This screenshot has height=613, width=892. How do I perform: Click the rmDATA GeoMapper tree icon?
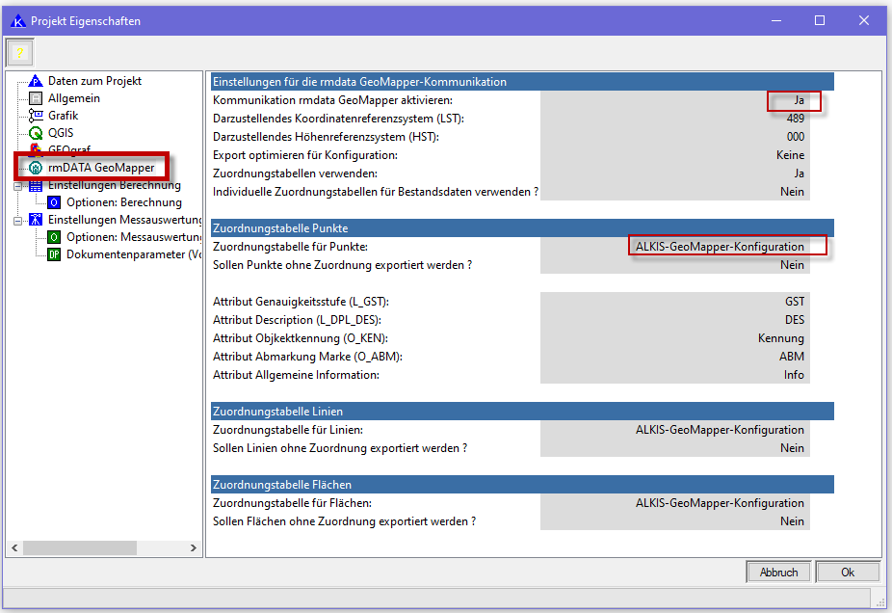pyautogui.click(x=36, y=168)
